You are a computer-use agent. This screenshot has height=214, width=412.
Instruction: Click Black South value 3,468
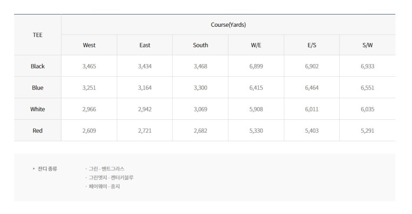(200, 66)
